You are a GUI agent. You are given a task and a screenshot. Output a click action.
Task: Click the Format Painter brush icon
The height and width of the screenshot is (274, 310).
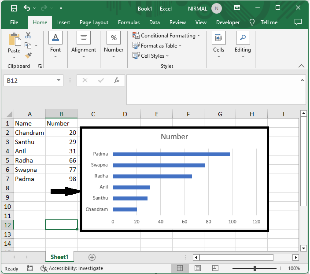point(28,55)
